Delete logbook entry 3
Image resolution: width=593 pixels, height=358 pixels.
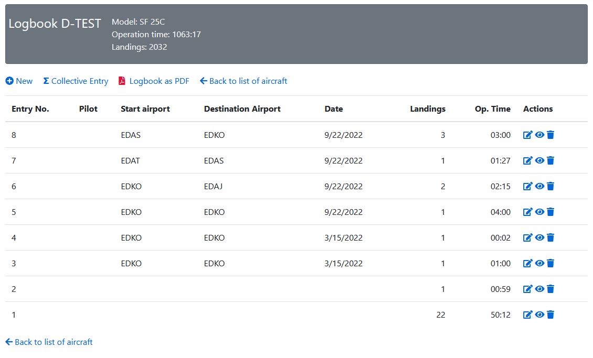[x=550, y=264]
